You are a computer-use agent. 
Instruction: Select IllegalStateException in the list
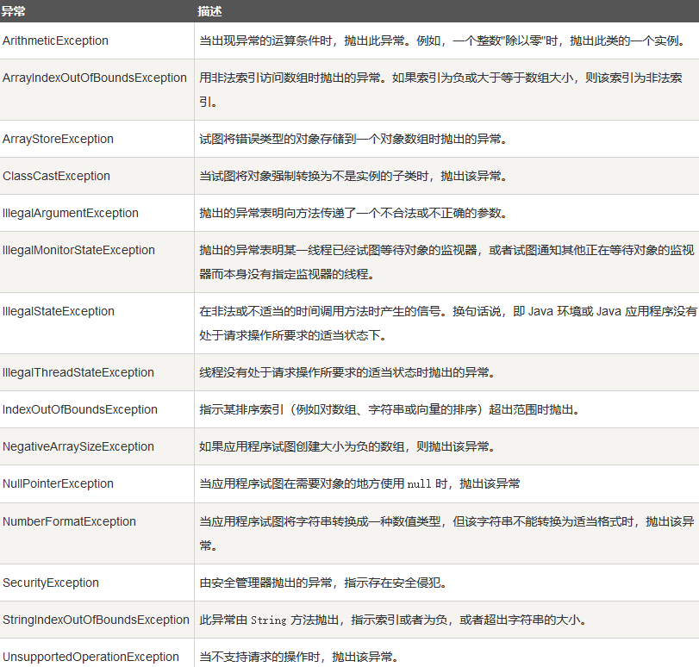[x=59, y=311]
